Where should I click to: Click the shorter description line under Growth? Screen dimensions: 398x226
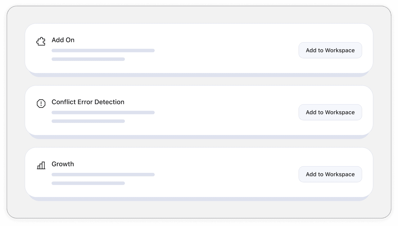point(88,183)
